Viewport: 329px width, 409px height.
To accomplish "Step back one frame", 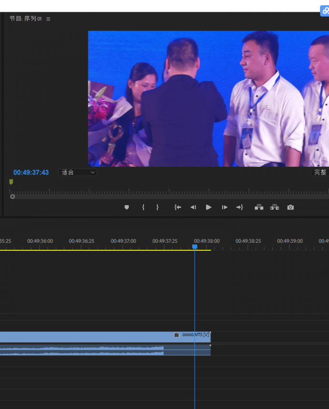I will click(193, 207).
